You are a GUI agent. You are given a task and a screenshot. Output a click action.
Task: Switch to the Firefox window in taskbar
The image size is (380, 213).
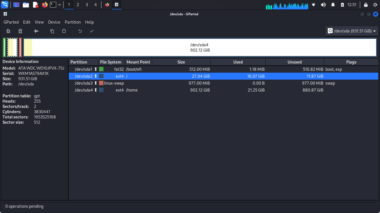point(107,5)
